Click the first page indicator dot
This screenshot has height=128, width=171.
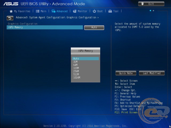point(150,11)
